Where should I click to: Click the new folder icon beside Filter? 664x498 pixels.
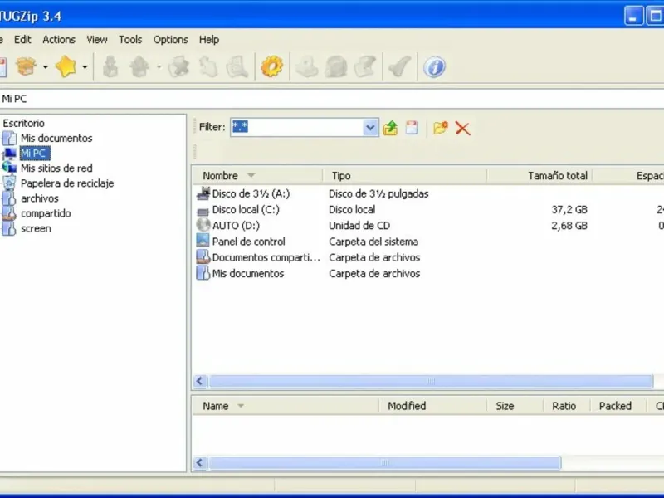click(x=440, y=128)
